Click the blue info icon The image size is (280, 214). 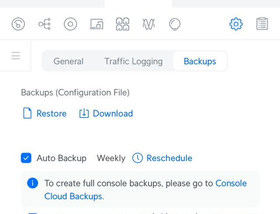click(x=32, y=183)
